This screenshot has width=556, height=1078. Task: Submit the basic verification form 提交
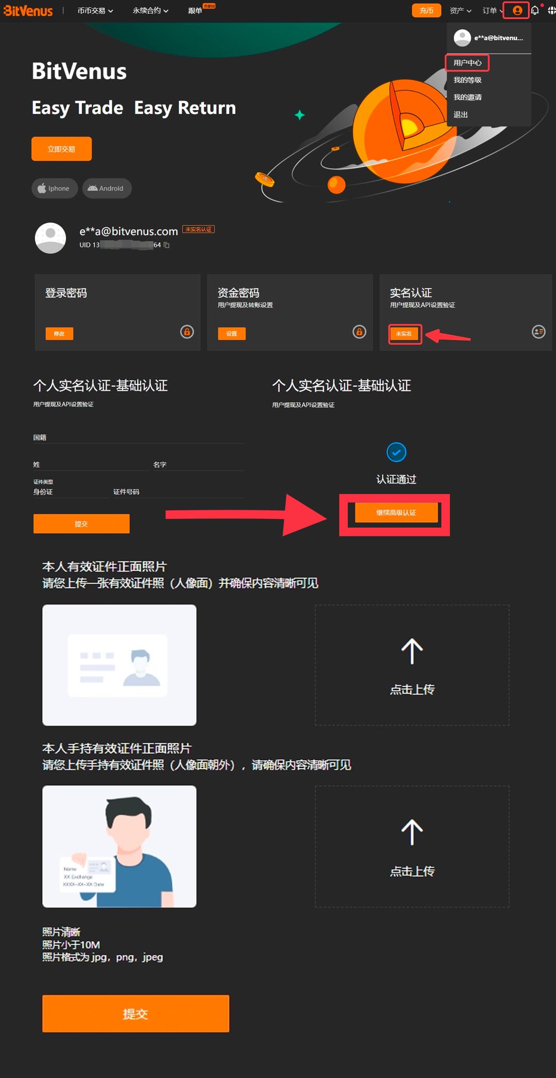[x=81, y=524]
